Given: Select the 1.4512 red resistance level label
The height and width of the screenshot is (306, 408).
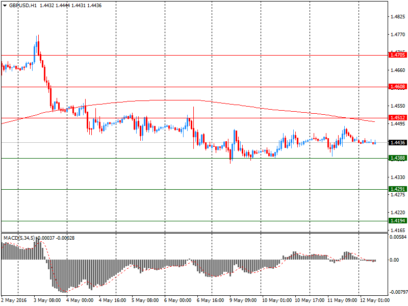Looking at the screenshot, I should tap(398, 118).
